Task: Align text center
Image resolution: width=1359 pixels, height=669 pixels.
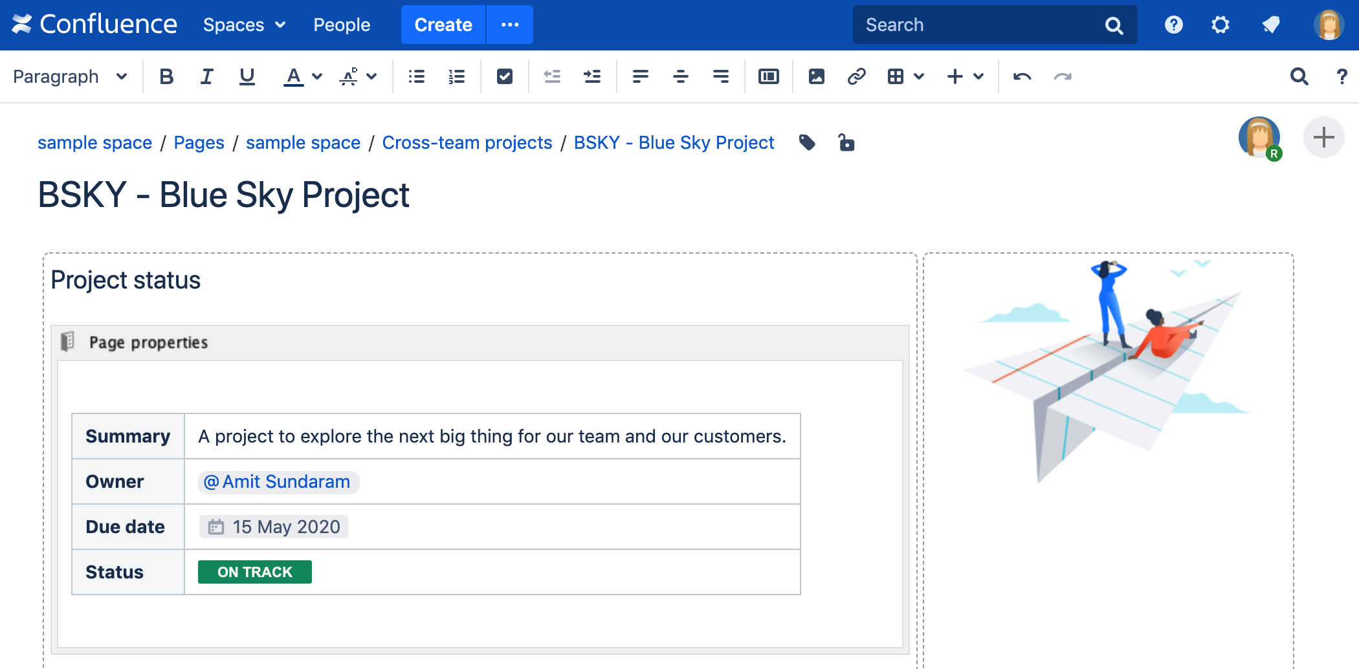Action: [681, 76]
